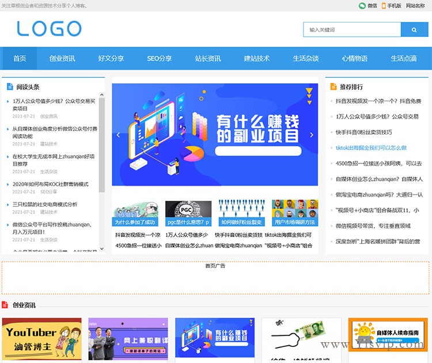Click the 阅读头条 list scrollbar thumb
Viewport: 432px width, 363px height.
click(101, 145)
